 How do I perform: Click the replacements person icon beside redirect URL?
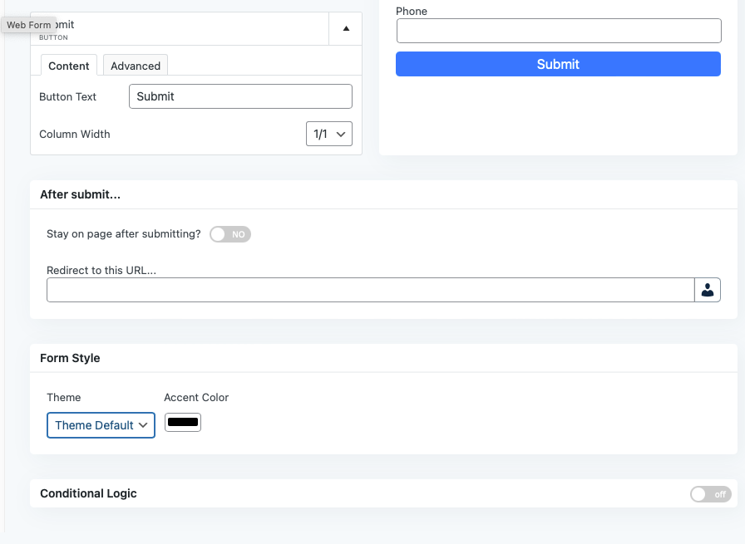coord(708,290)
